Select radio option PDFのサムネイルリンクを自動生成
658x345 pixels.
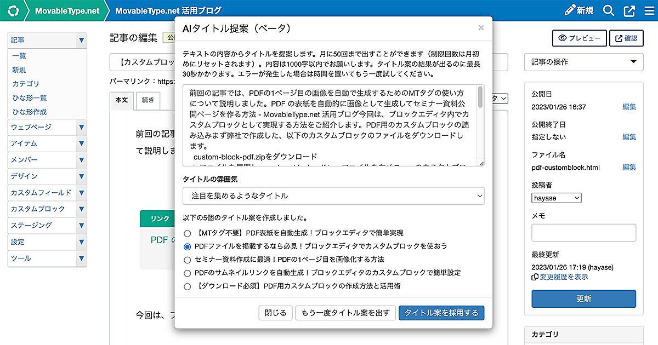coord(188,273)
